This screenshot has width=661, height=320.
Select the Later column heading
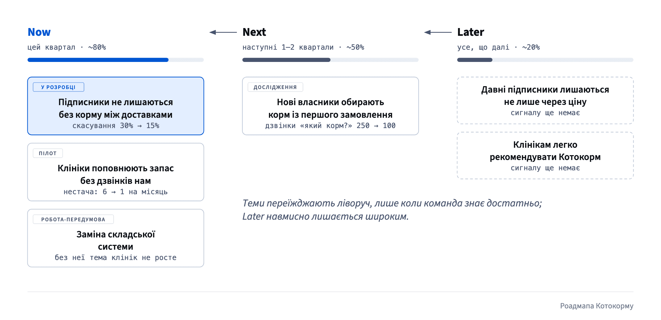click(x=471, y=32)
